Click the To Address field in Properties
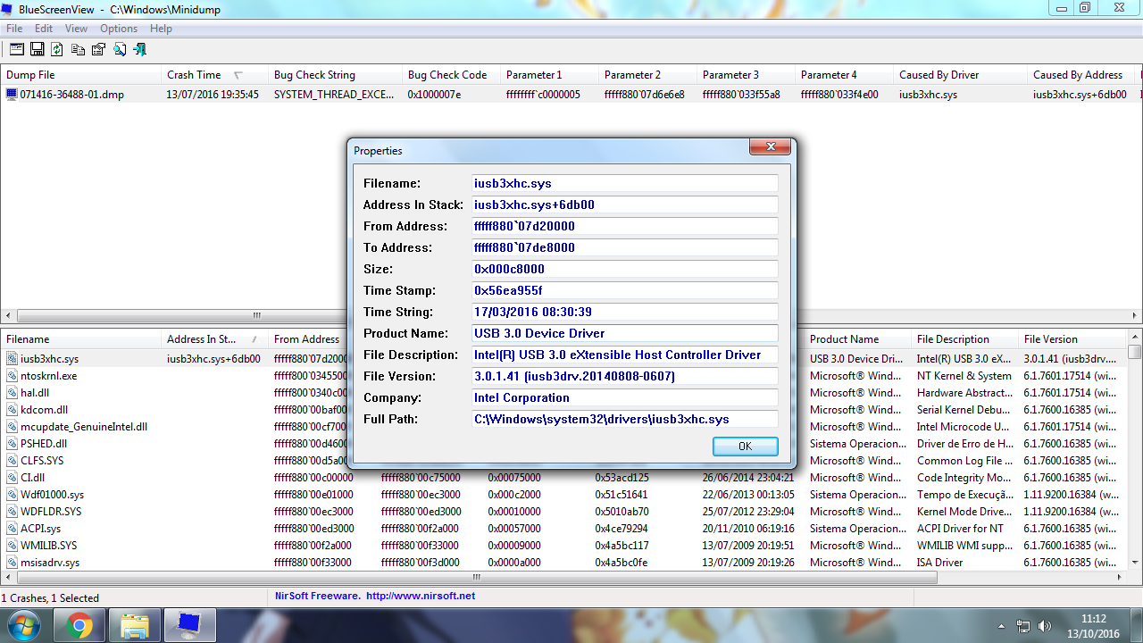The width and height of the screenshot is (1143, 643). [625, 247]
